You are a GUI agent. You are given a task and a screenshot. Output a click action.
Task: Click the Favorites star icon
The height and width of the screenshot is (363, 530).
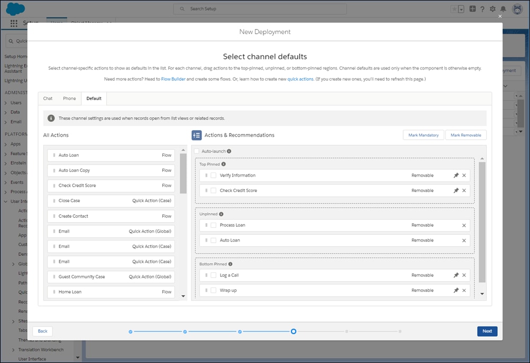tap(454, 9)
